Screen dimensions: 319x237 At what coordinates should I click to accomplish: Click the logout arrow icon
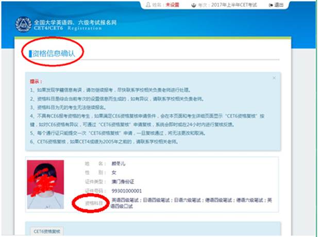point(271,5)
